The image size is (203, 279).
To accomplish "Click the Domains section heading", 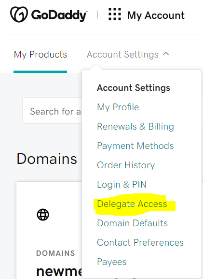I will click(47, 159).
